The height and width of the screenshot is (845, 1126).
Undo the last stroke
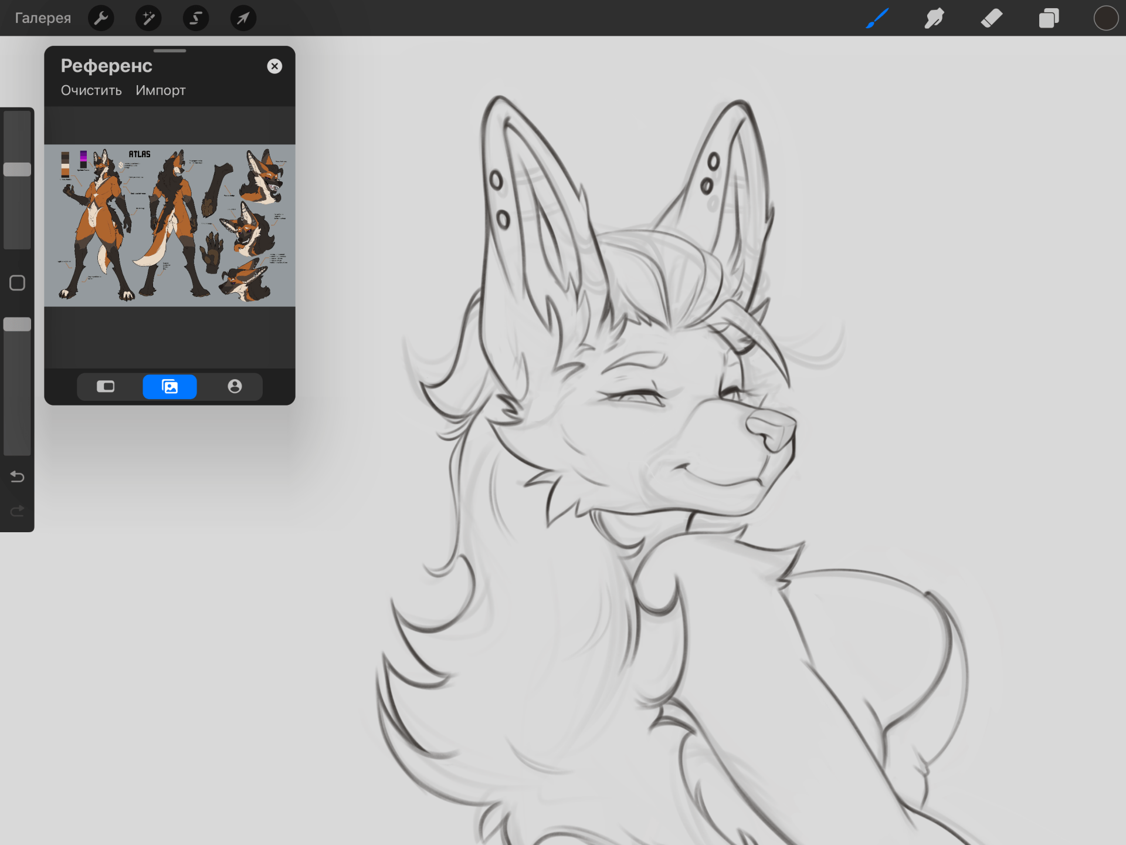pyautogui.click(x=17, y=476)
